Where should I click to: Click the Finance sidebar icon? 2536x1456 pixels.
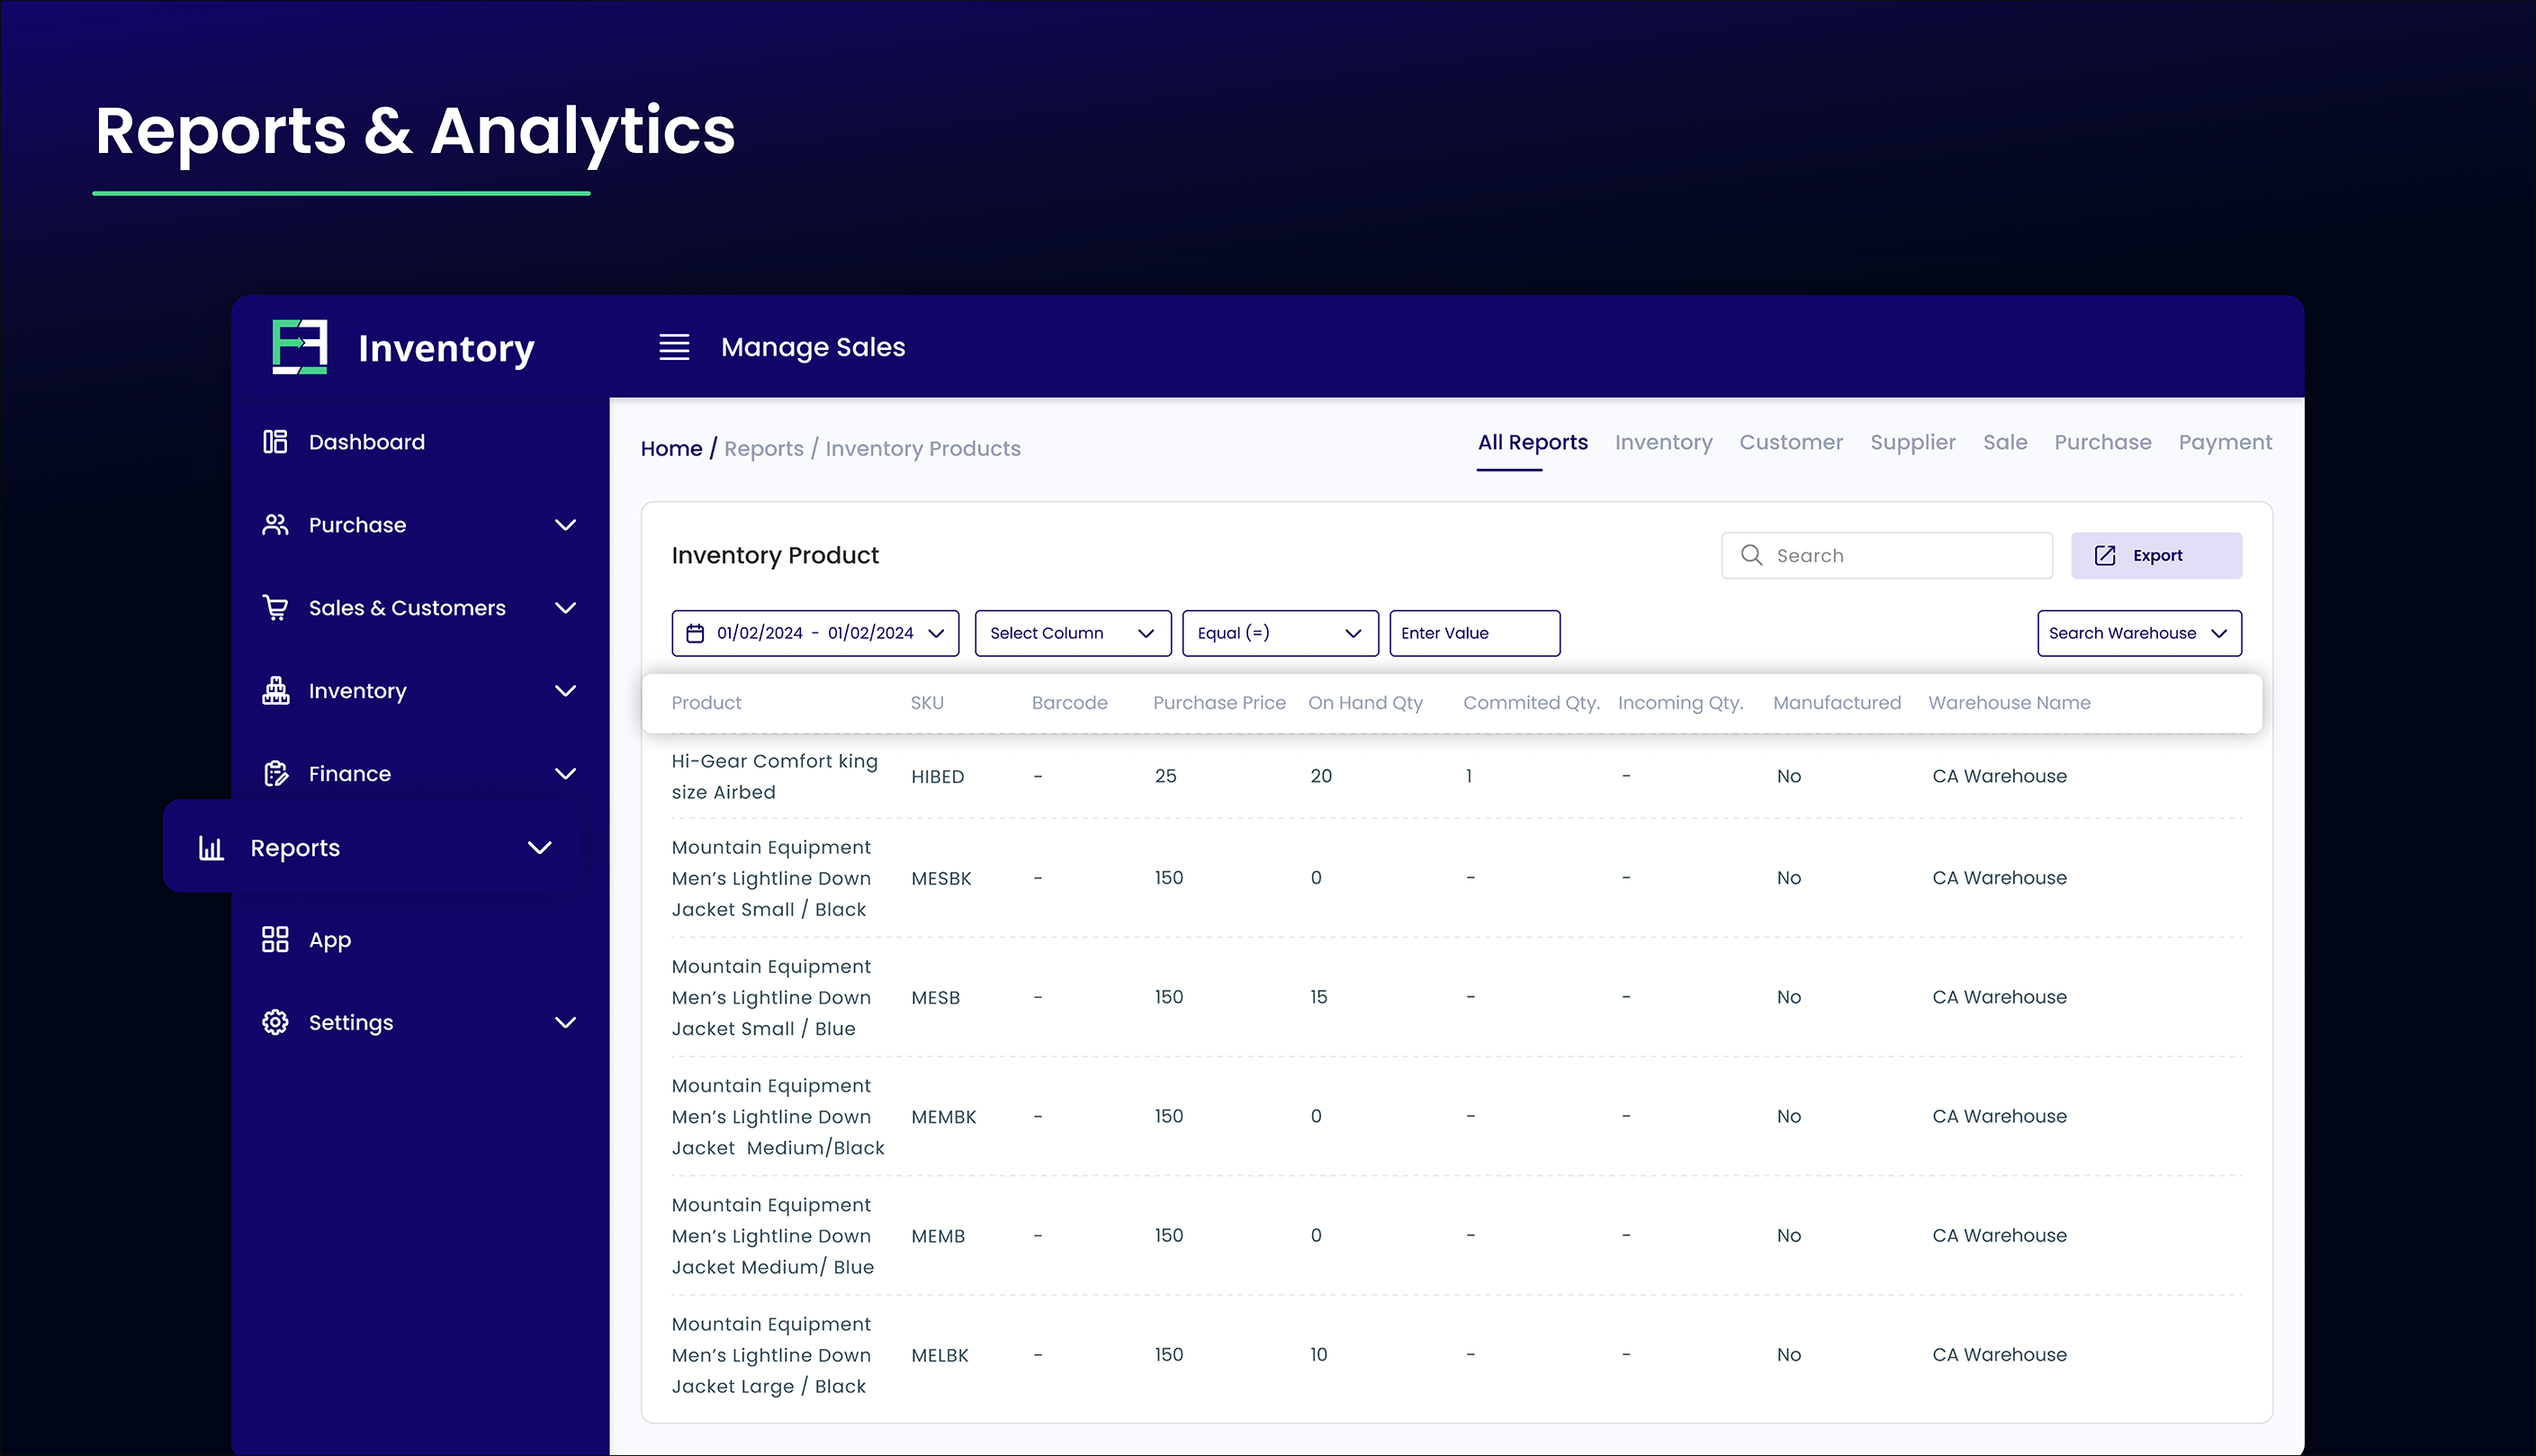point(275,773)
